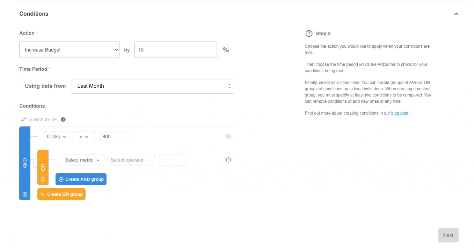475x248 pixels.
Task: Click Create AND group button
Action: (81, 179)
